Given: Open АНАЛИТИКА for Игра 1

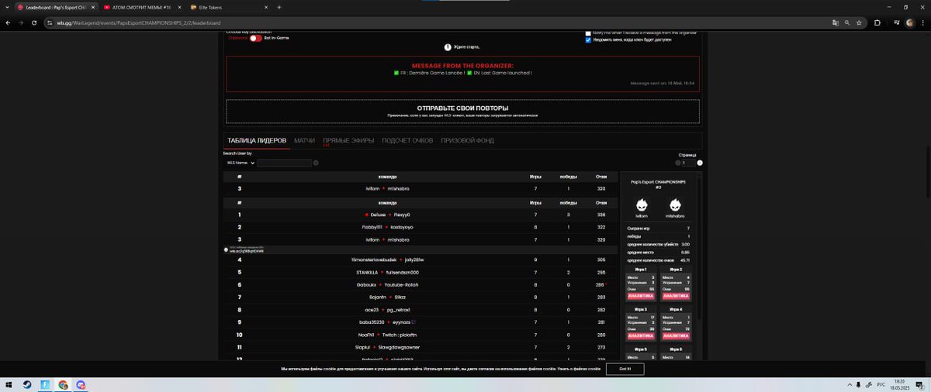Looking at the screenshot, I should coord(641,296).
